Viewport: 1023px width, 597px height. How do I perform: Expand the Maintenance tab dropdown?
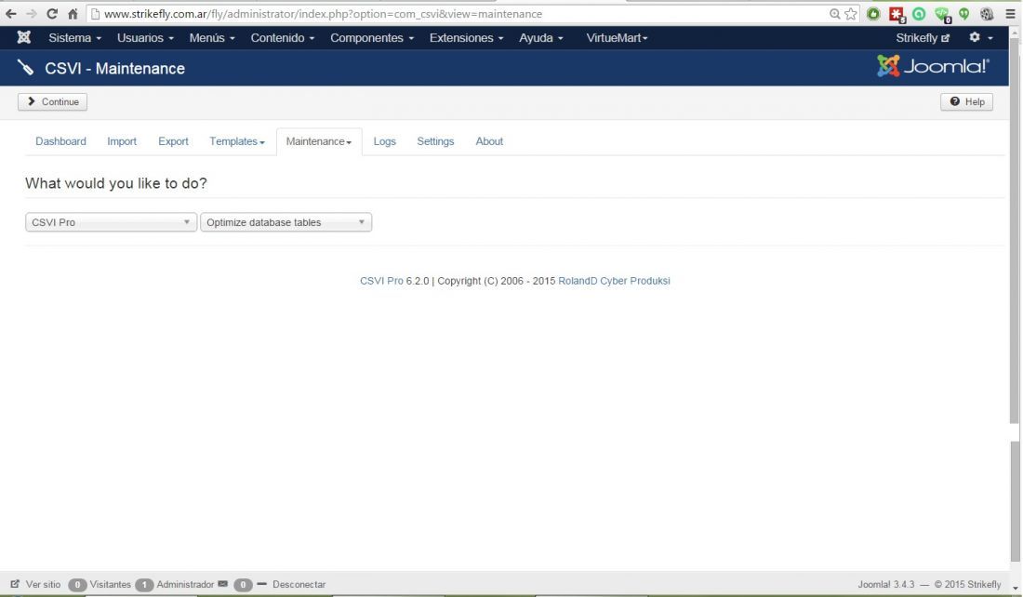click(319, 141)
